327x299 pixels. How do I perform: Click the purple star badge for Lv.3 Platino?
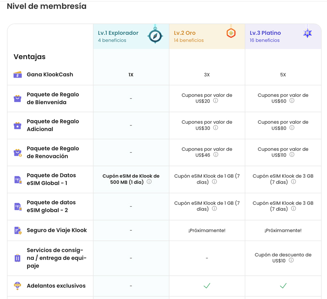pos(307,33)
